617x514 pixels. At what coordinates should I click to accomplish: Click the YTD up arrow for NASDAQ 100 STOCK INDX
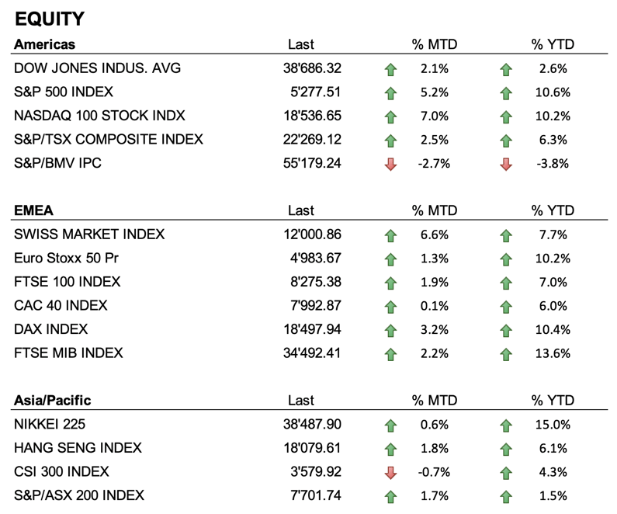coord(506,117)
